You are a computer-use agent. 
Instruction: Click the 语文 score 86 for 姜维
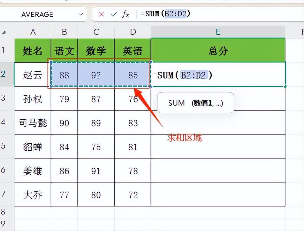[x=64, y=171]
